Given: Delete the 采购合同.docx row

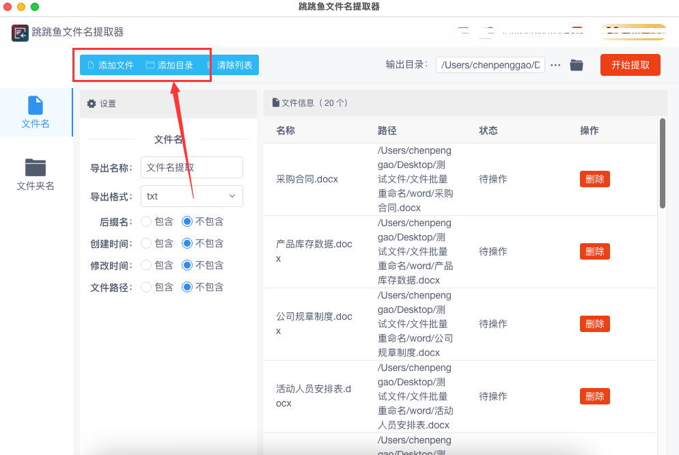Looking at the screenshot, I should 594,179.
